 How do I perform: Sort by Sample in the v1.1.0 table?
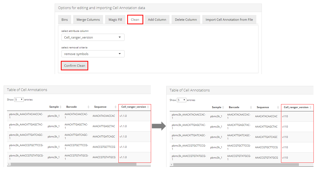pos(54,107)
